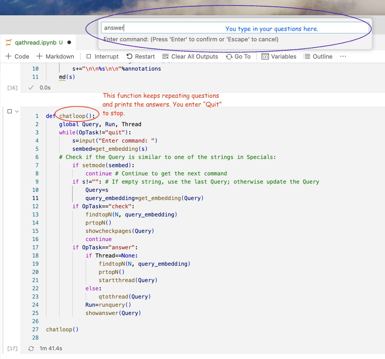The image size is (385, 359).
Task: Click the '0.0s' execution time
Action: [x=45, y=88]
